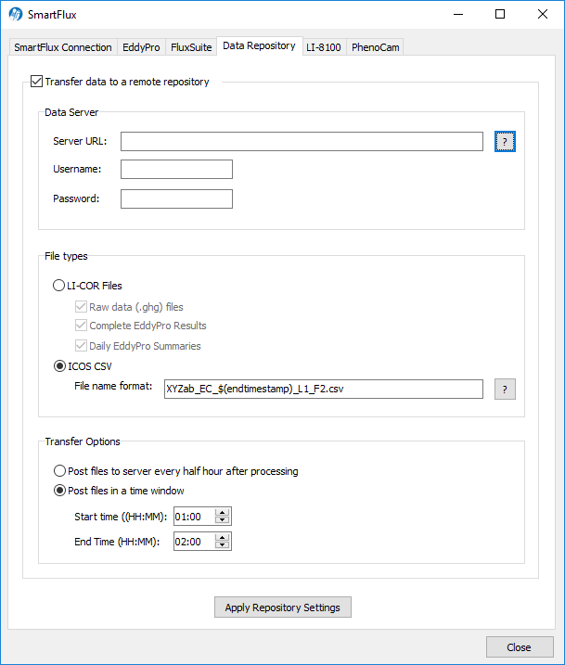The width and height of the screenshot is (565, 665).
Task: Toggle Complete EddyPro Results checkbox
Action: point(81,326)
